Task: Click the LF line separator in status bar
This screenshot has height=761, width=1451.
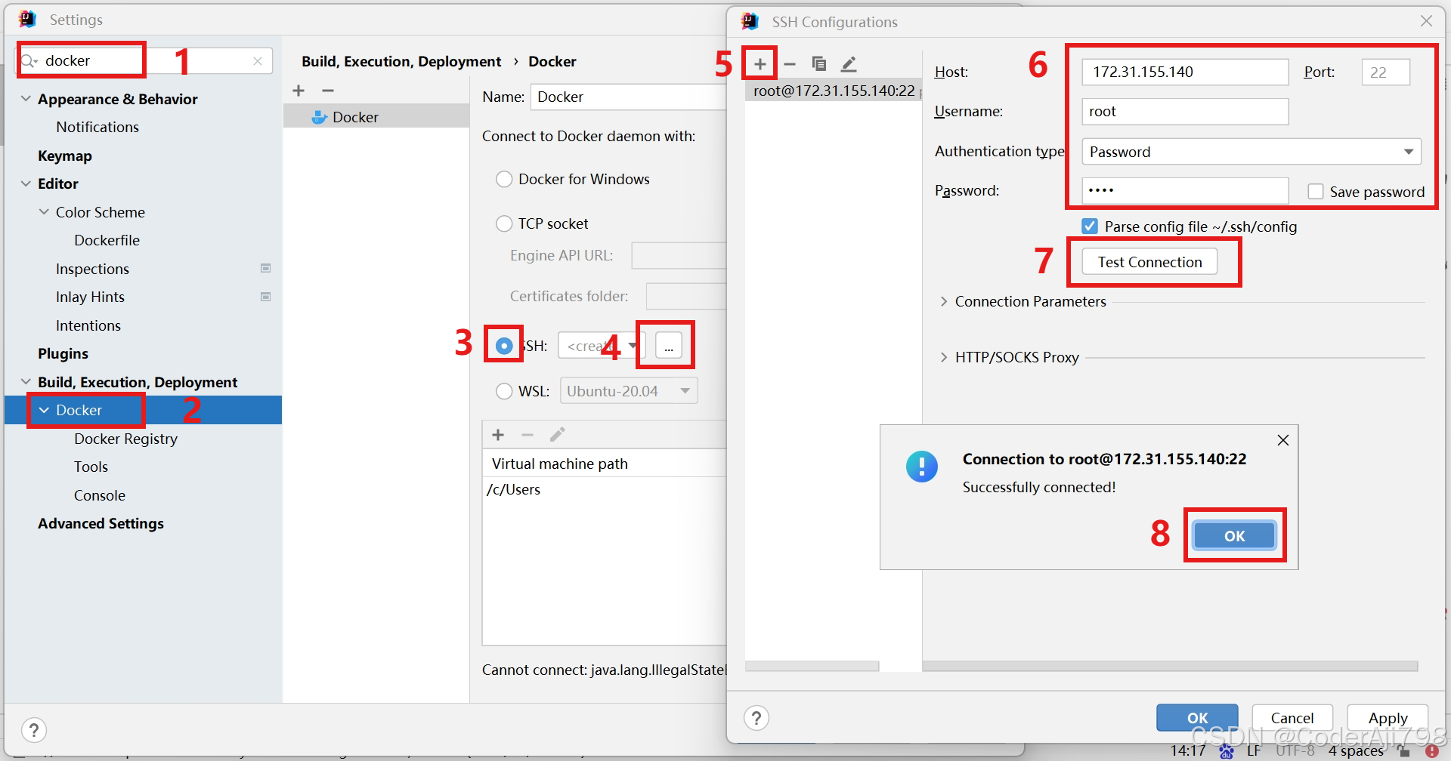Action: (1255, 751)
